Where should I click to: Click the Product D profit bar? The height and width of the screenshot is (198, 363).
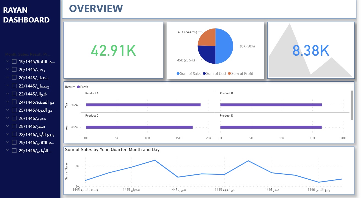click(271, 127)
